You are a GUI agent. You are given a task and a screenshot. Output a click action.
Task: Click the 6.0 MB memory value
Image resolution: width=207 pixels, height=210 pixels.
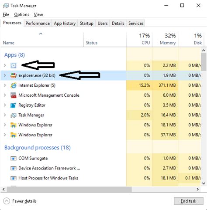pyautogui.click(x=169, y=95)
